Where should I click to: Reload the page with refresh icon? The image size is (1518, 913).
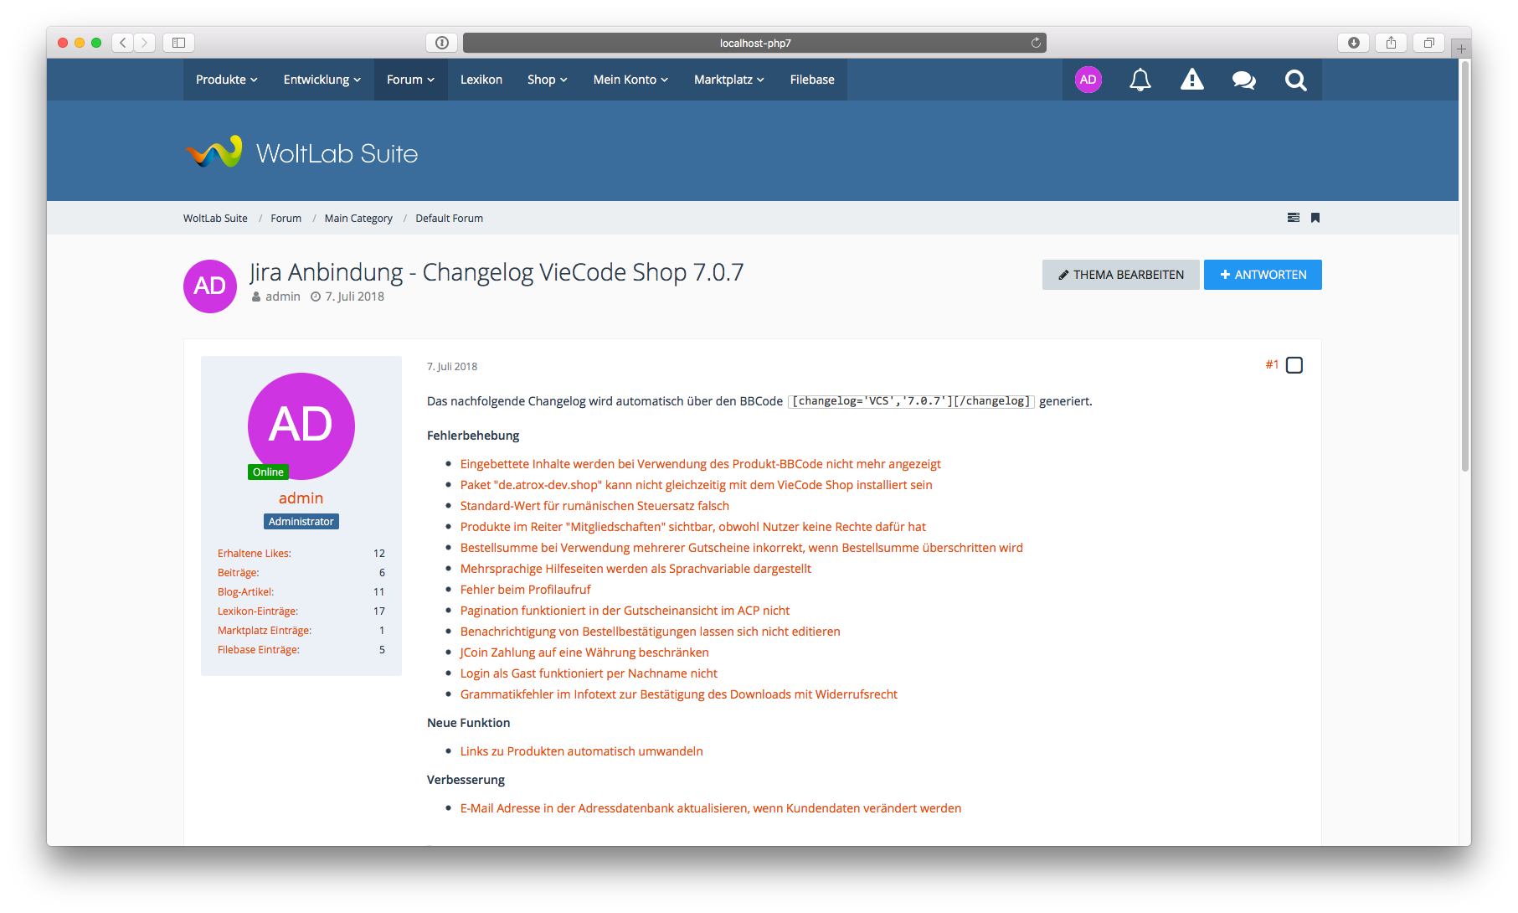(1036, 43)
